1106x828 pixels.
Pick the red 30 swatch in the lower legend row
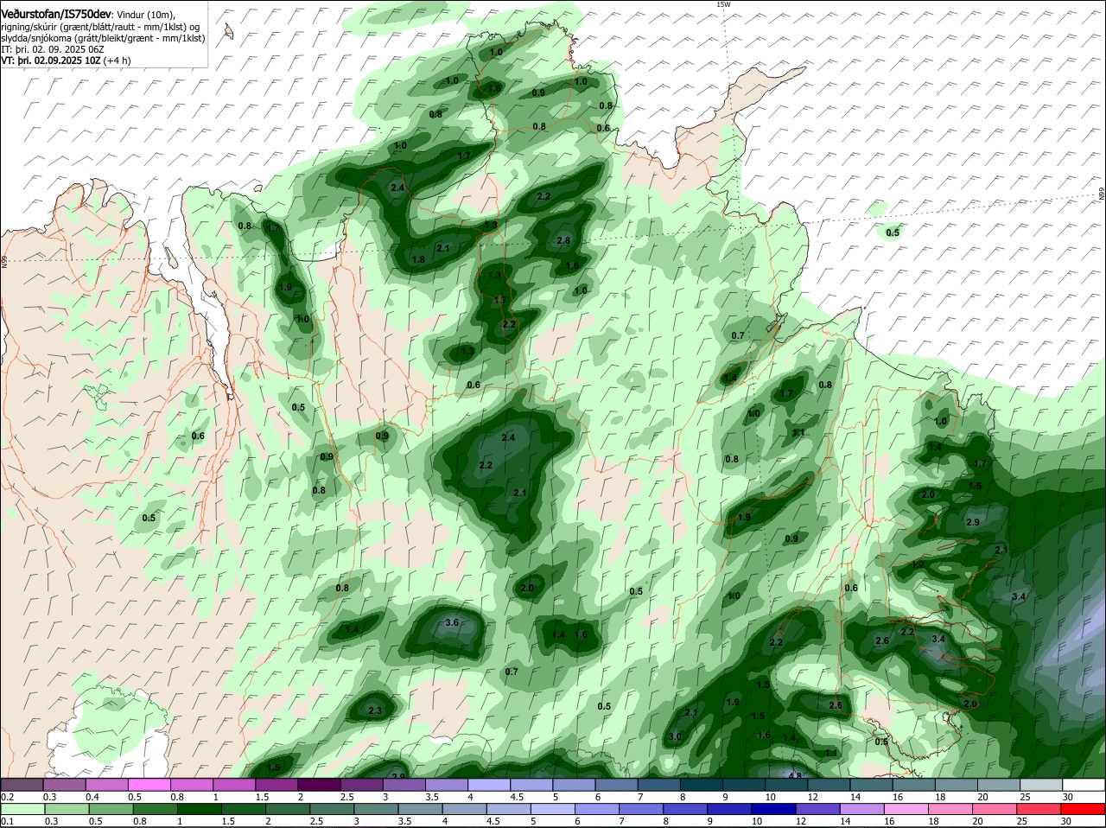coord(1084,810)
